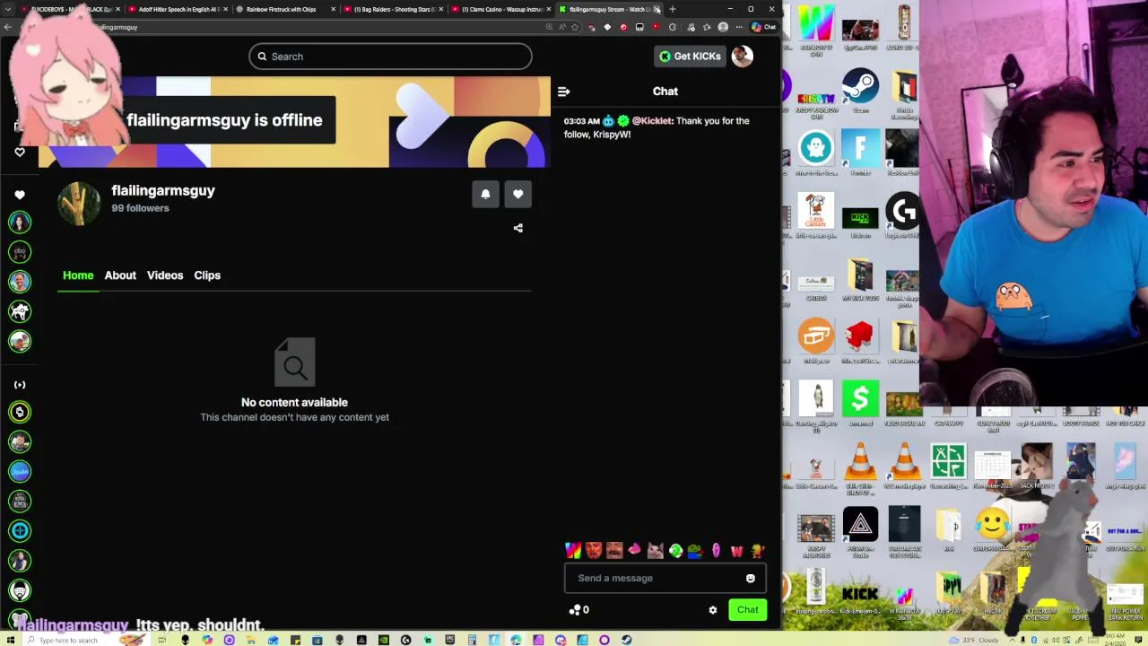Click the live broadcast icon in sidebar

(x=20, y=385)
